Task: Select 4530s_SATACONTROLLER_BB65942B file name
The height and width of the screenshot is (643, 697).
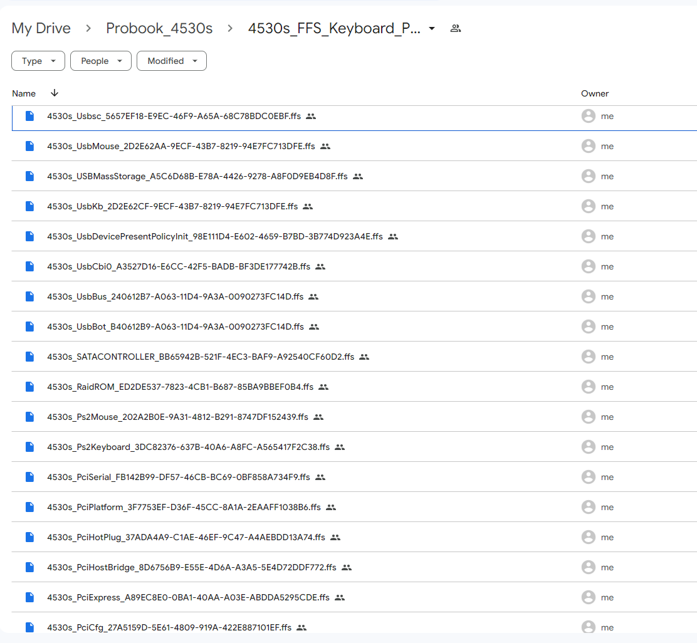Action: coord(201,357)
